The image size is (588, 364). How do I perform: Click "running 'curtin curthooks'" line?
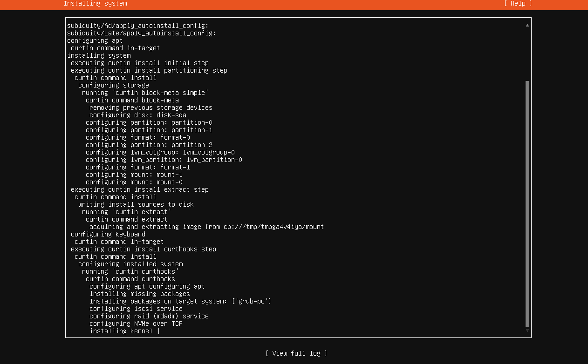click(x=130, y=271)
